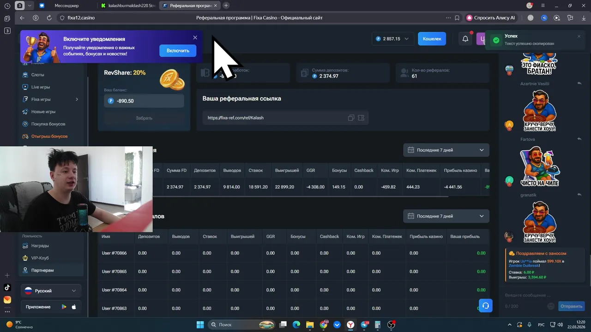Click Отправить in the chat
The width and height of the screenshot is (591, 332).
(571, 306)
